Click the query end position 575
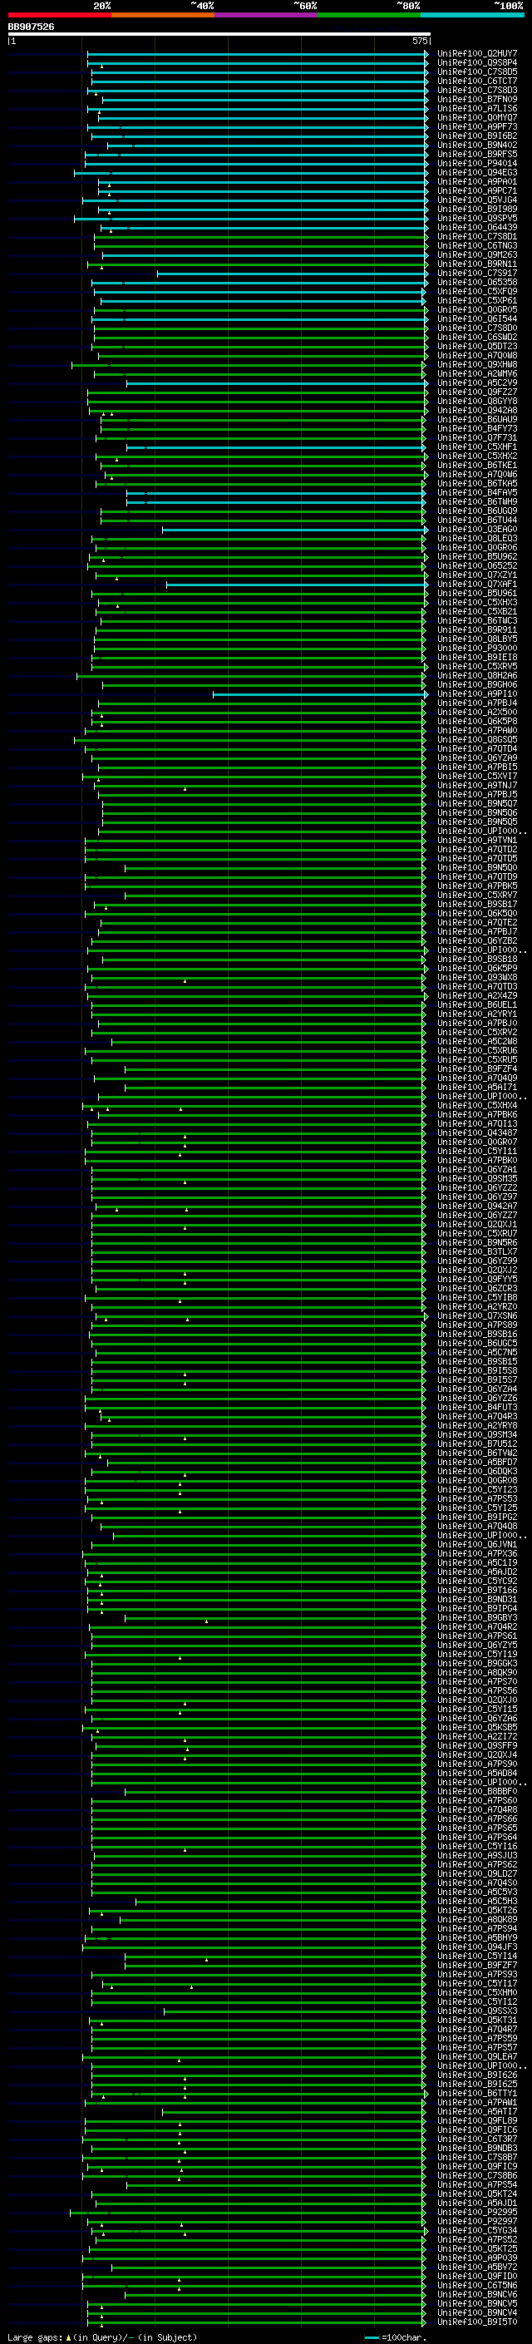The image size is (532, 2344). click(x=419, y=41)
